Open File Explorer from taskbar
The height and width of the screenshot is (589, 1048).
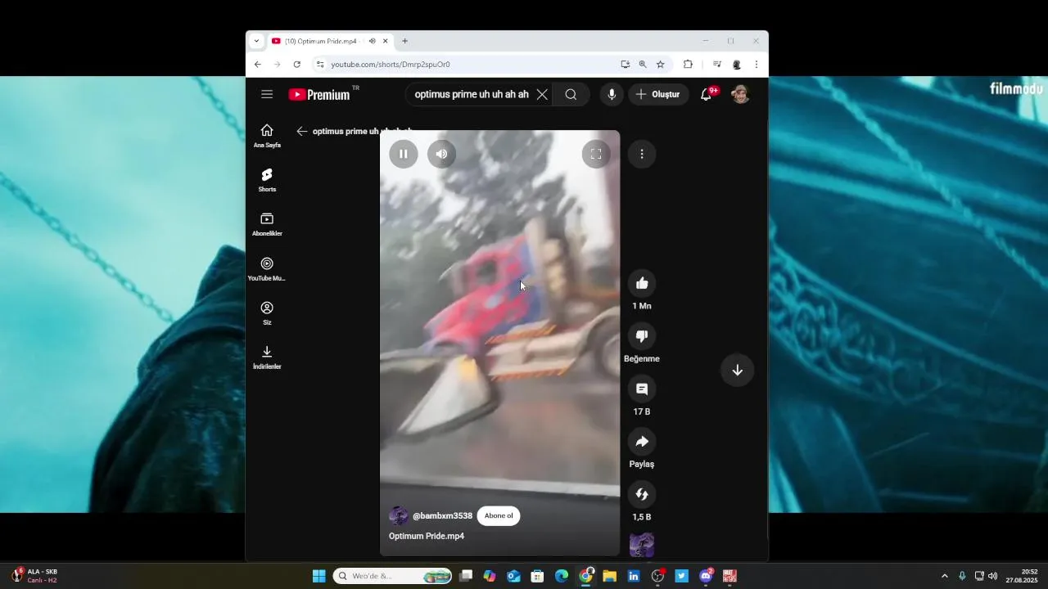coord(609,576)
